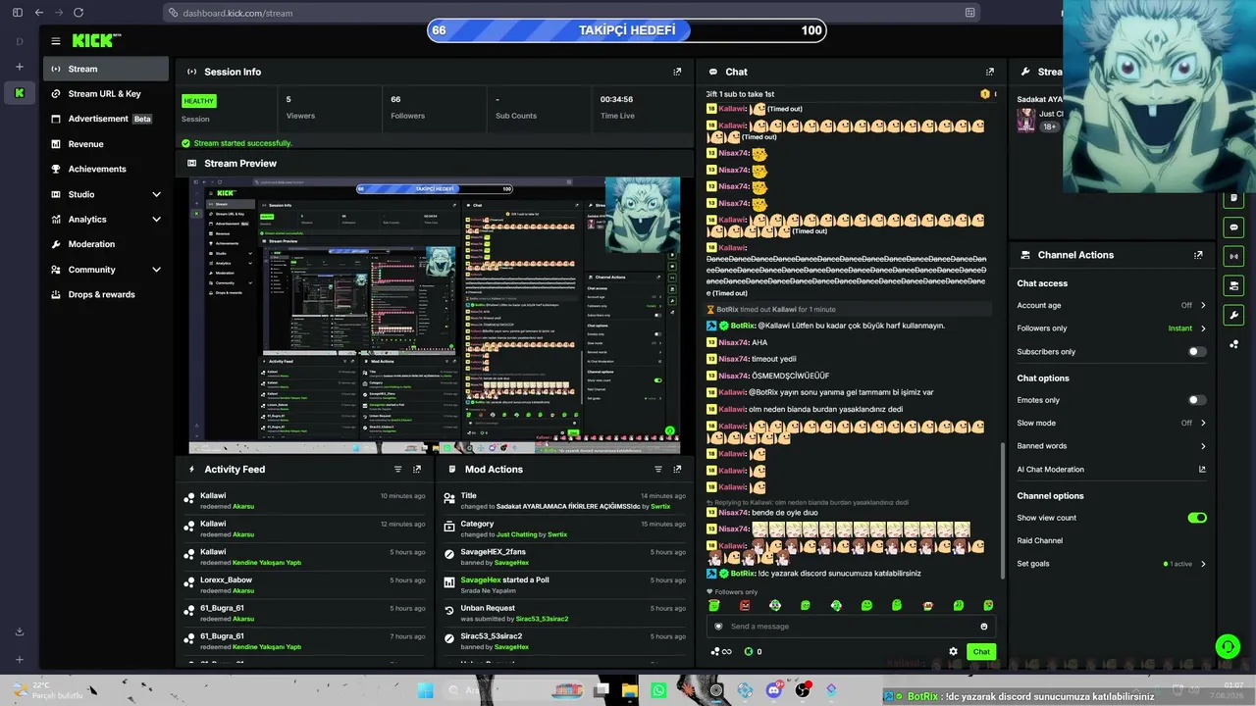This screenshot has width=1256, height=706.
Task: Expand the Community sidebar section
Action: pyautogui.click(x=106, y=270)
